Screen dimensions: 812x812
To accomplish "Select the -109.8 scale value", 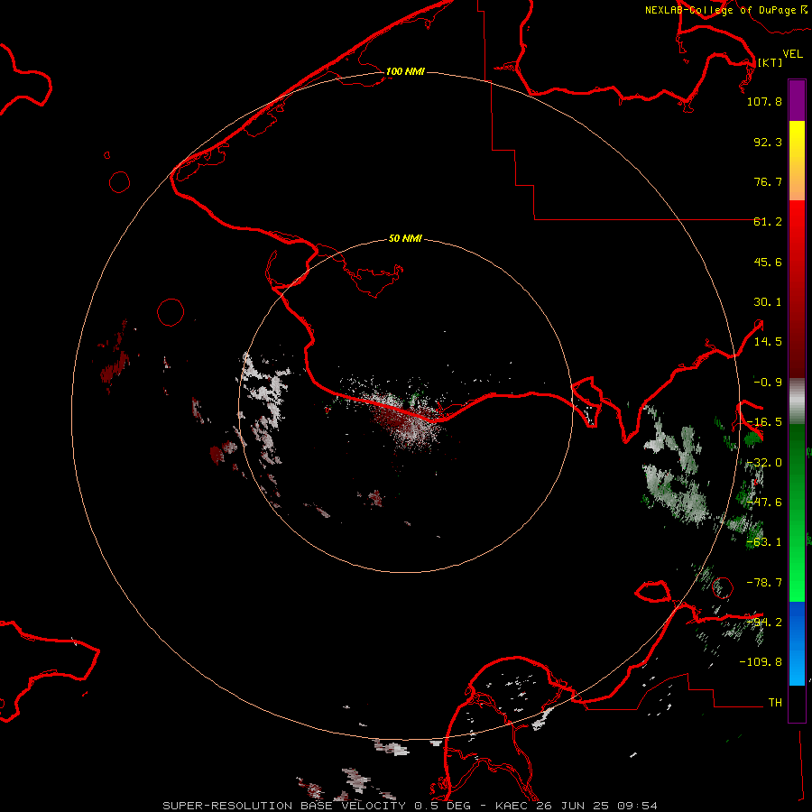I will [x=761, y=662].
